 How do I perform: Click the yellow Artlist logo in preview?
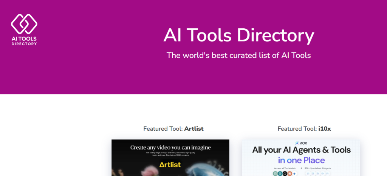pyautogui.click(x=170, y=165)
